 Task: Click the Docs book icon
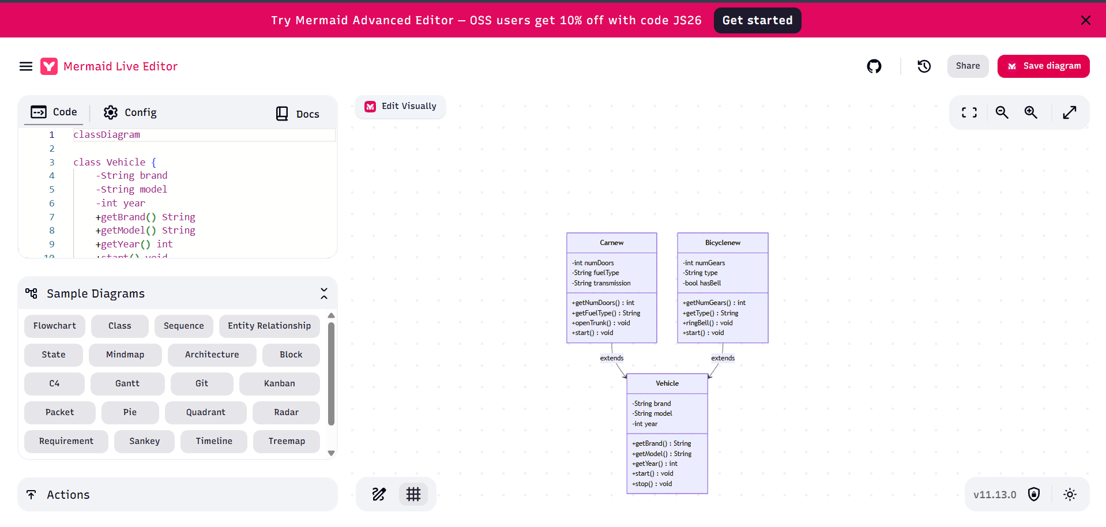coord(282,114)
